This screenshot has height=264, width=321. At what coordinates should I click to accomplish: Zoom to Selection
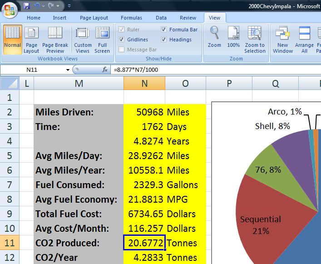[x=255, y=40]
